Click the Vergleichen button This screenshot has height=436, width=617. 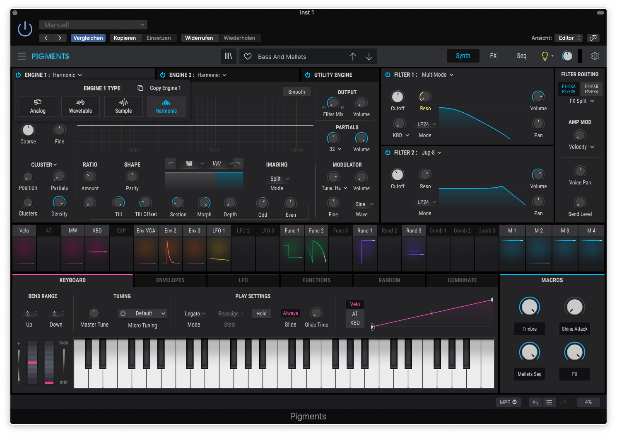[88, 38]
